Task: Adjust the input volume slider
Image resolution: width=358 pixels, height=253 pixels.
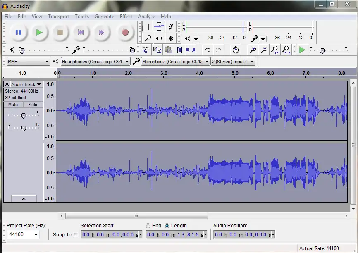Action: coord(132,51)
